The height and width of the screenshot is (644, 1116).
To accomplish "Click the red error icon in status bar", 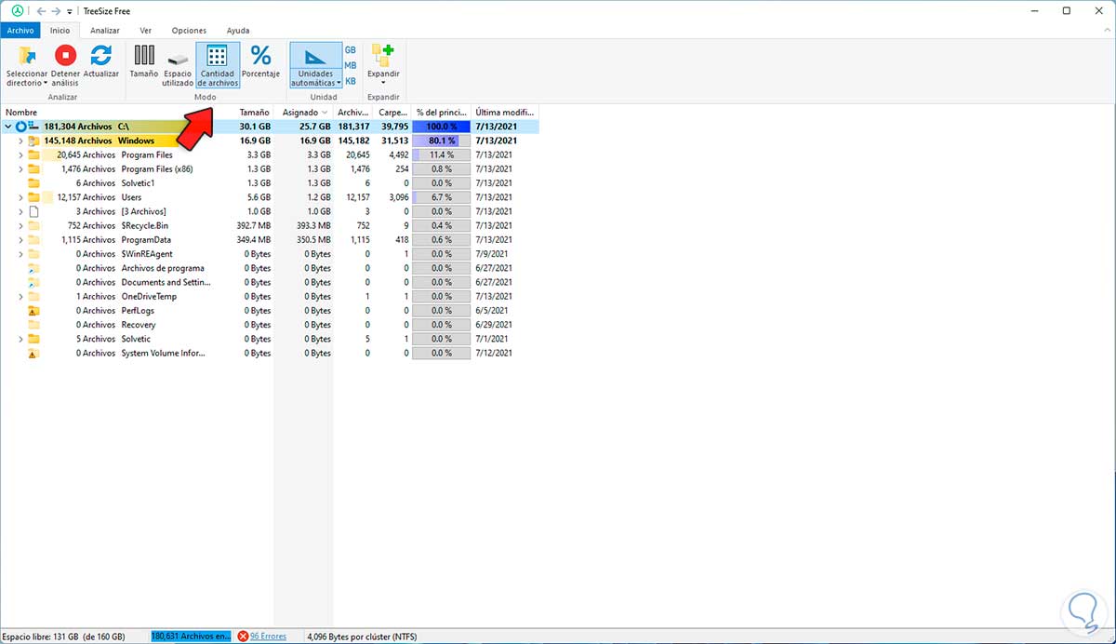I will [243, 637].
